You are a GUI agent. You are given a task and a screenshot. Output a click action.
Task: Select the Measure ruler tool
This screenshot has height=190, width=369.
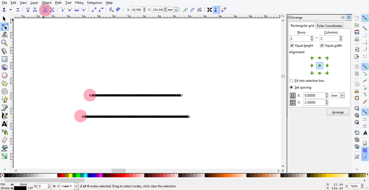pos(4,51)
